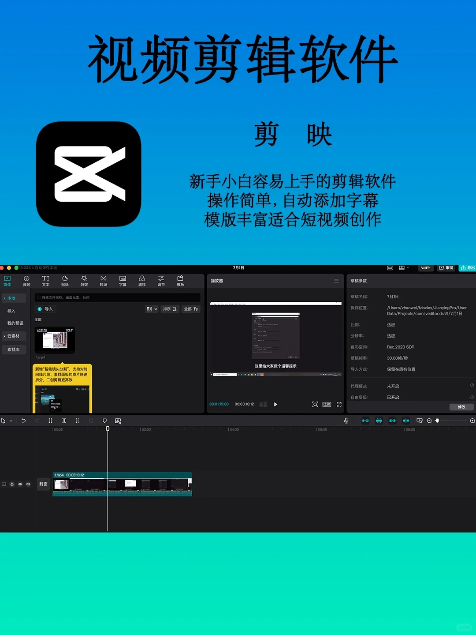Open the 特效 (Effects) panel

pos(84,281)
